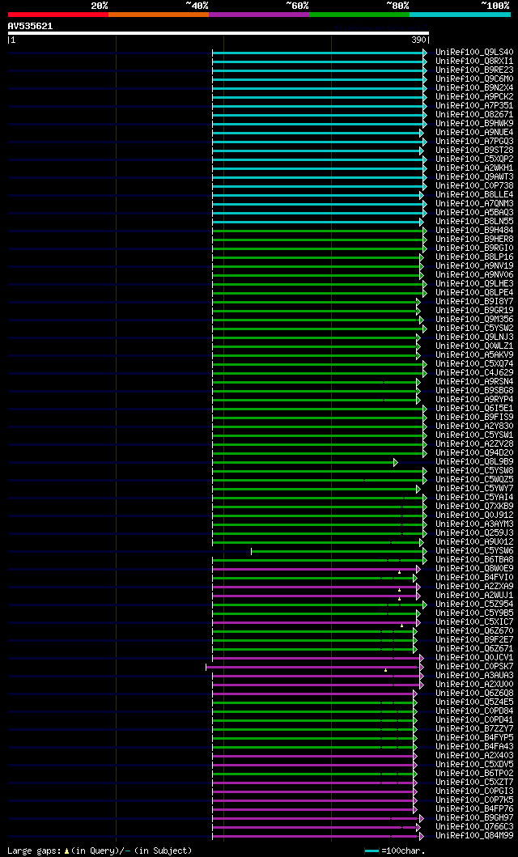The width and height of the screenshot is (518, 857).
Task: Select the UniRef100_C5Z954 label
Action: click(475, 605)
